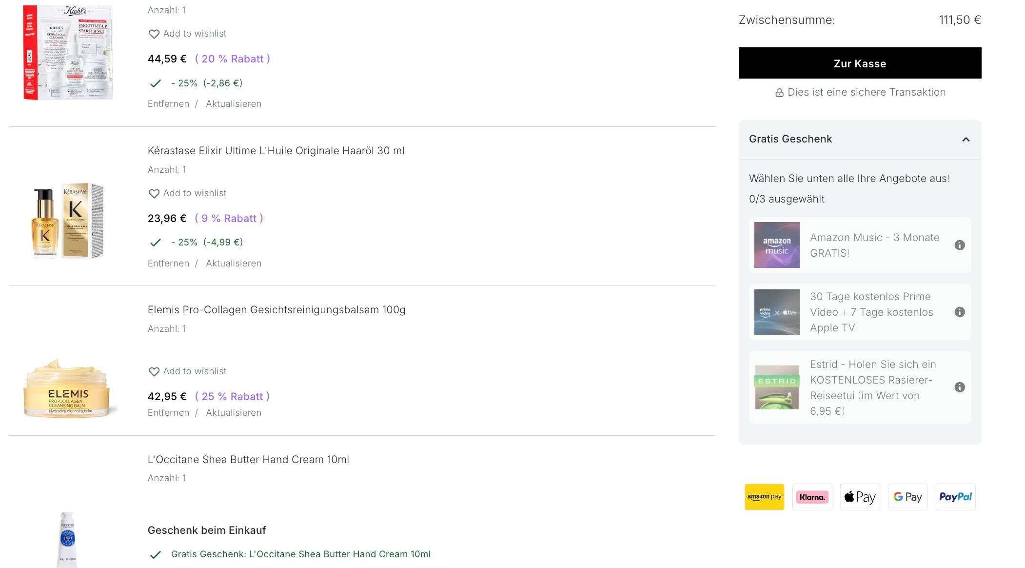Click the '- 25% (-4,99 €)' discount line
The image size is (1025, 568).
pyautogui.click(x=207, y=243)
